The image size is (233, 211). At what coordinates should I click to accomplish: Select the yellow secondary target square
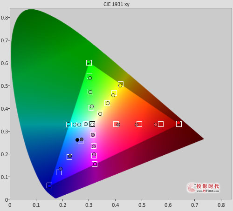(121, 84)
